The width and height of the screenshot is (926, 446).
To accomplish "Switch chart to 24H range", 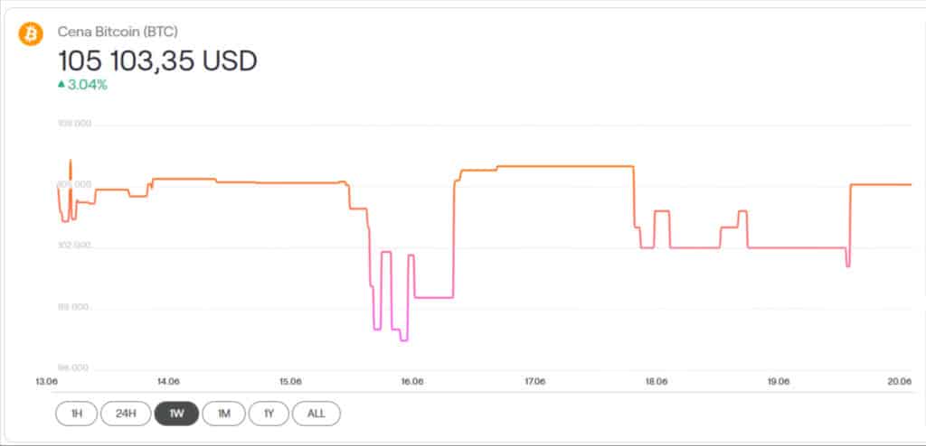I will pyautogui.click(x=126, y=413).
